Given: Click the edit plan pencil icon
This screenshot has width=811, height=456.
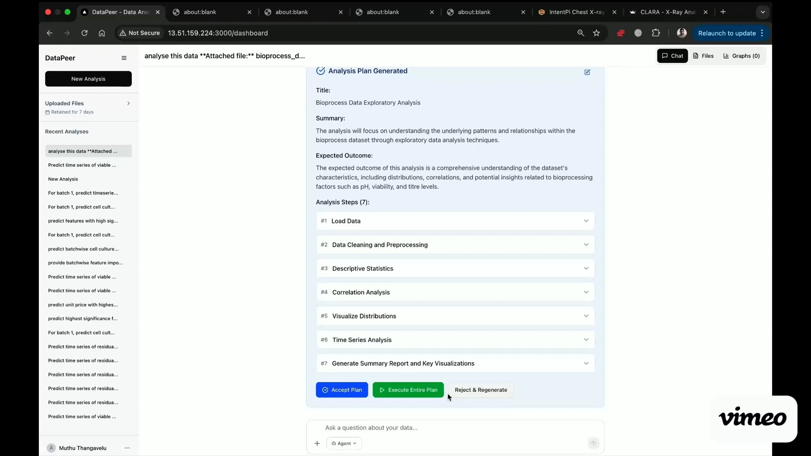Looking at the screenshot, I should 587,72.
